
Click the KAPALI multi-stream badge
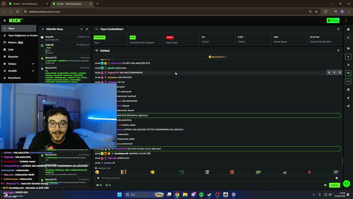coord(170,37)
